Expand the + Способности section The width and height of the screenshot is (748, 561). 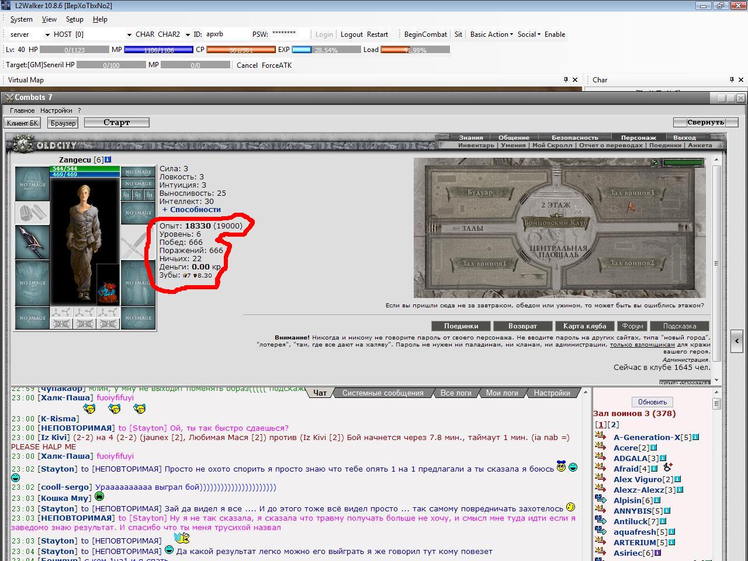[192, 209]
